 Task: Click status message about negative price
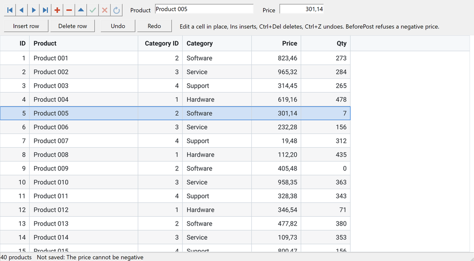(90, 258)
